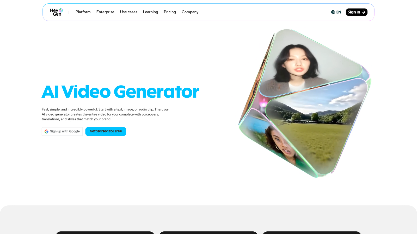
Task: Click the colorful gem icon in the logo
Action: [61, 10]
